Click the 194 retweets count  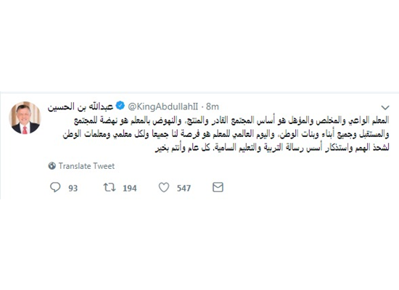click(130, 188)
